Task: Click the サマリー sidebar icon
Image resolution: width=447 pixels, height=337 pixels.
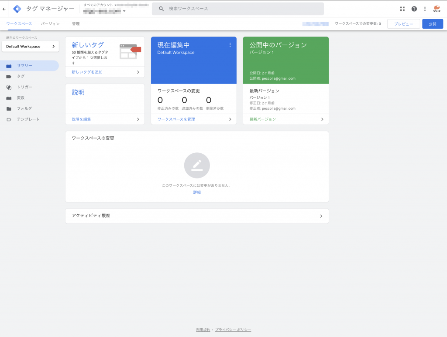Action: (9, 66)
